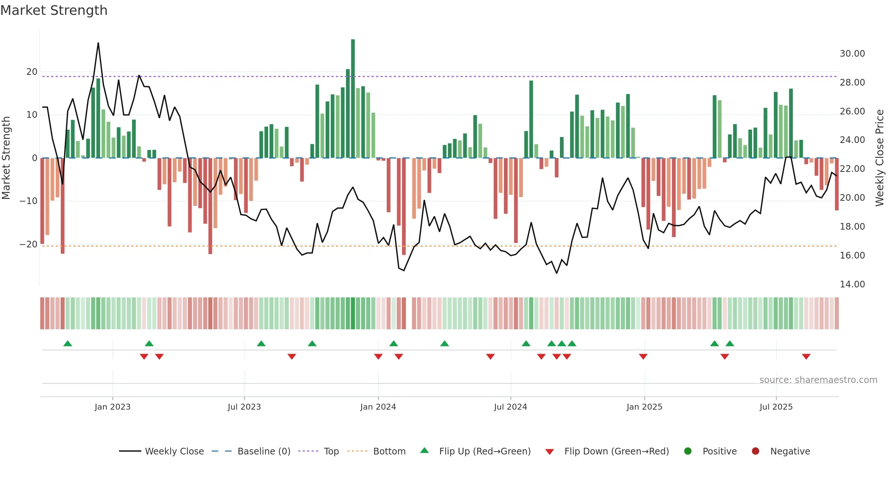Screen dimensions: 890x500
Task: Click the red Negative legend circle
Action: click(x=755, y=451)
